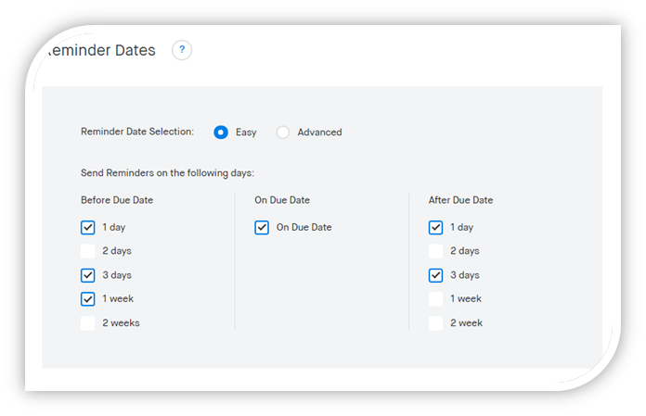The width and height of the screenshot is (646, 416).
Task: Check 2 week after due date
Action: (435, 323)
